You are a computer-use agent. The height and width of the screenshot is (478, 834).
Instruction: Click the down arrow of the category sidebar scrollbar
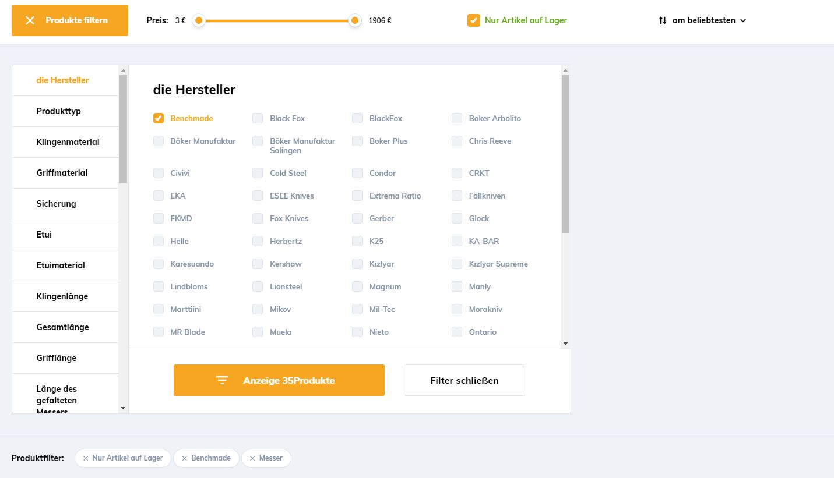click(x=122, y=408)
